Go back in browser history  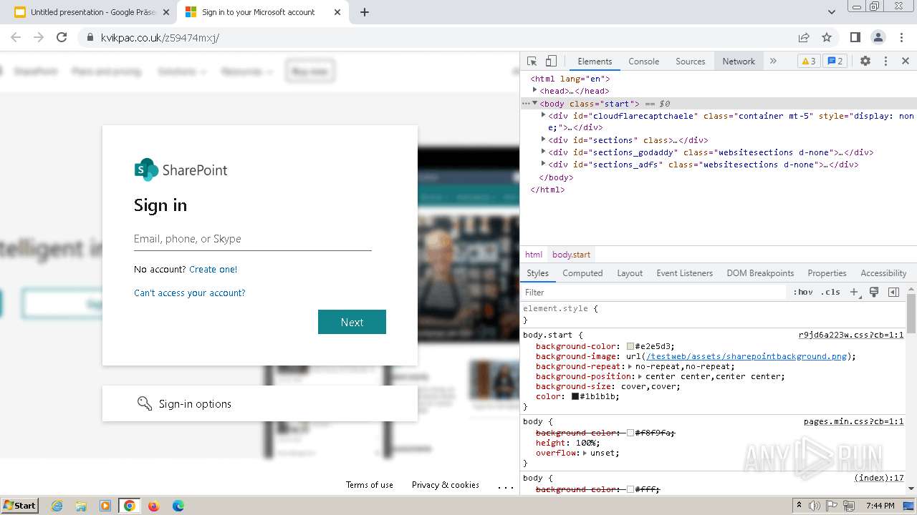coord(16,37)
